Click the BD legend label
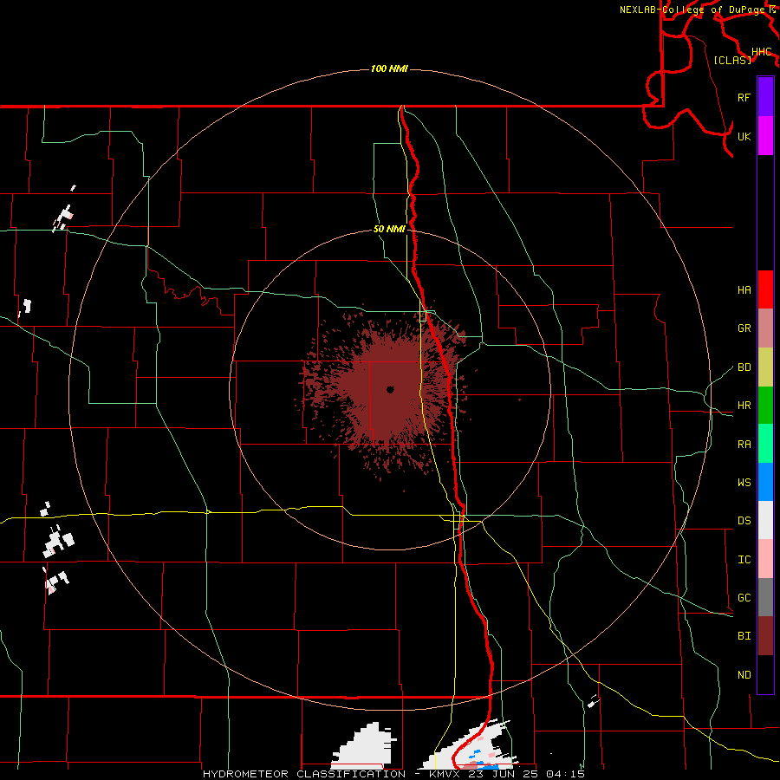 pyautogui.click(x=744, y=367)
